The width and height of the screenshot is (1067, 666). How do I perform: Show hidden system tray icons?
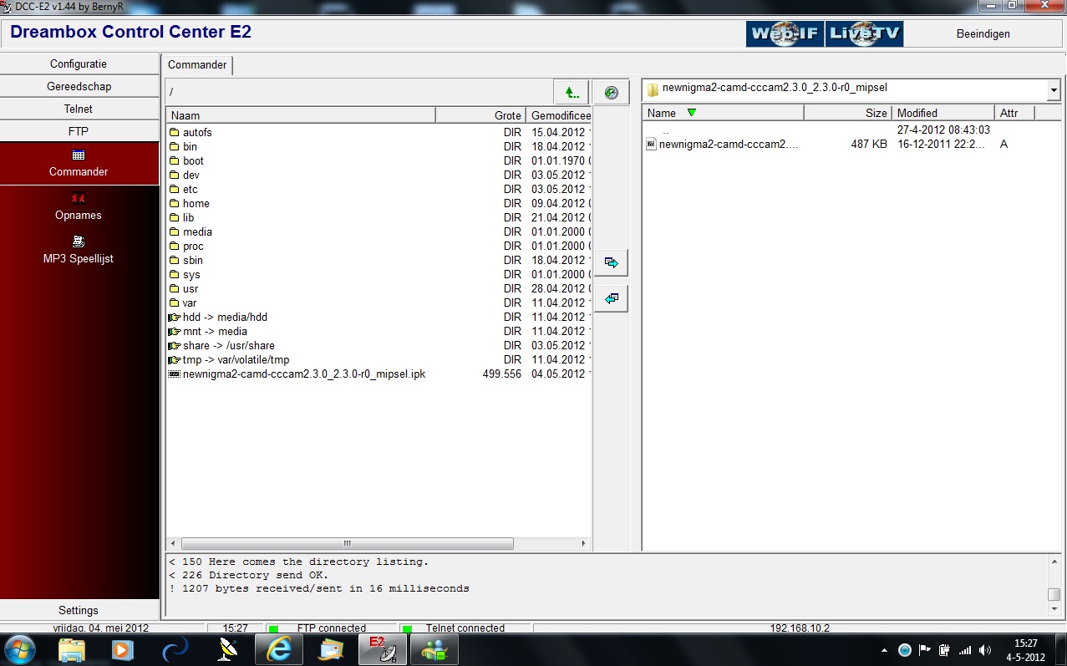point(885,650)
